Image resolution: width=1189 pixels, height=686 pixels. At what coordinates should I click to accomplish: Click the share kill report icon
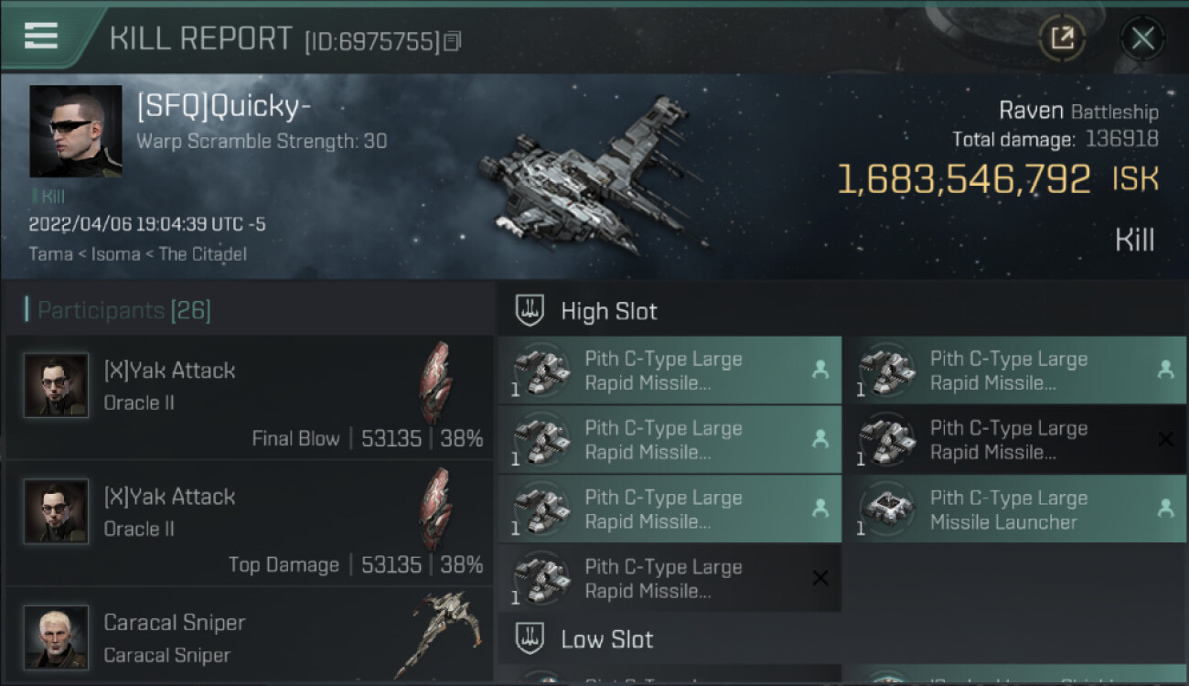pyautogui.click(x=1062, y=38)
